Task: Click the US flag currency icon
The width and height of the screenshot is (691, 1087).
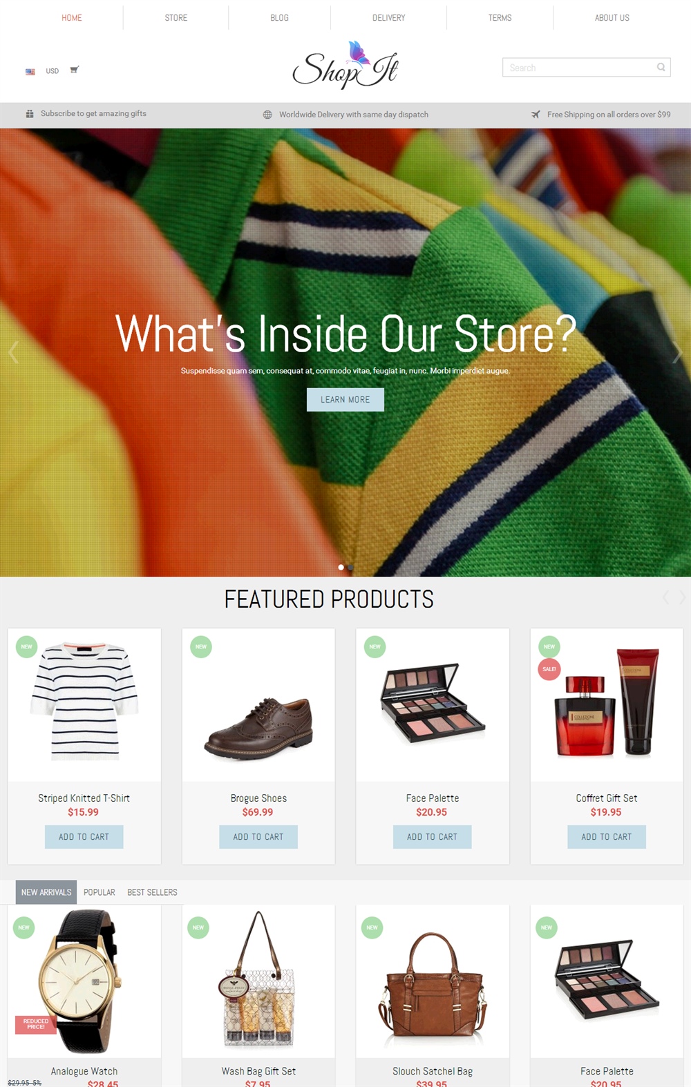Action: click(30, 71)
